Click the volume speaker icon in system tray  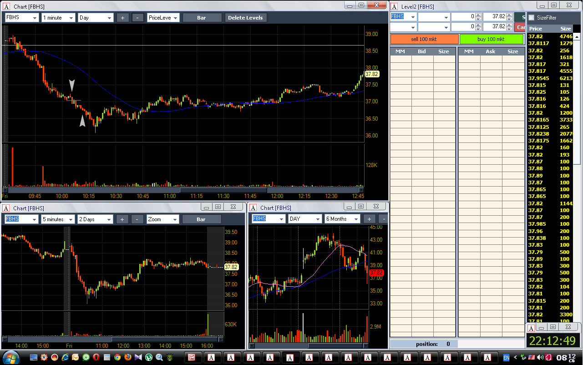point(540,357)
